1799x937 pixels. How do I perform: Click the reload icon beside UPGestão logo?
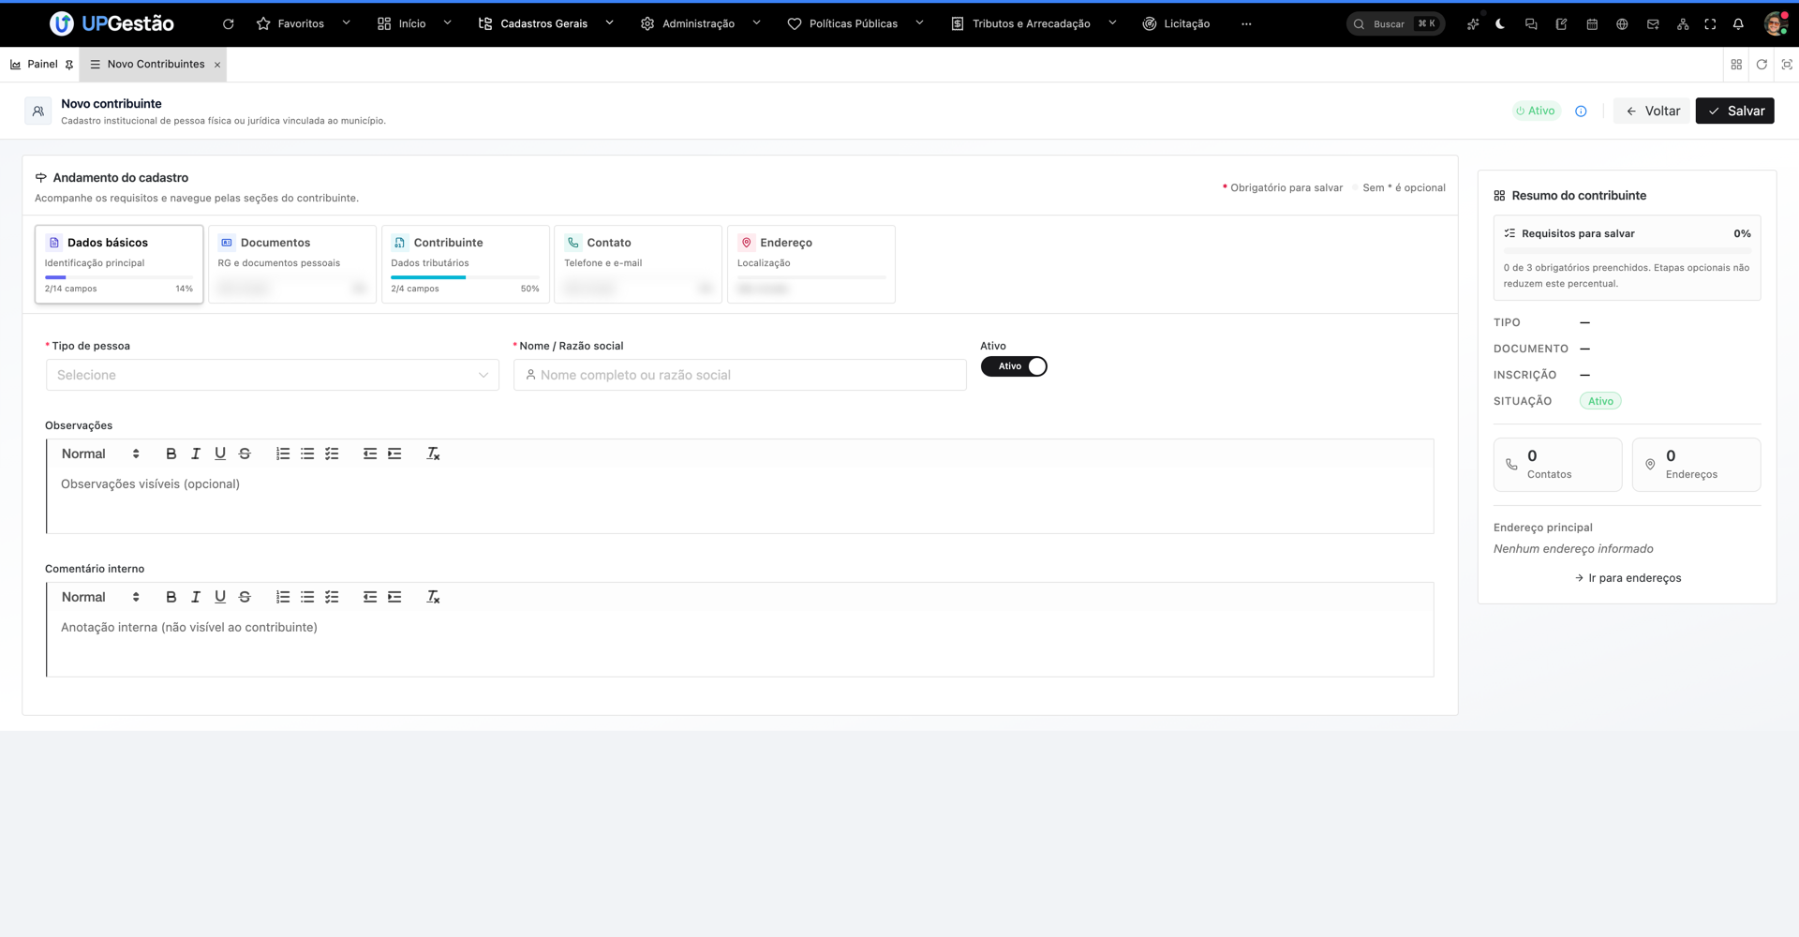pos(228,23)
